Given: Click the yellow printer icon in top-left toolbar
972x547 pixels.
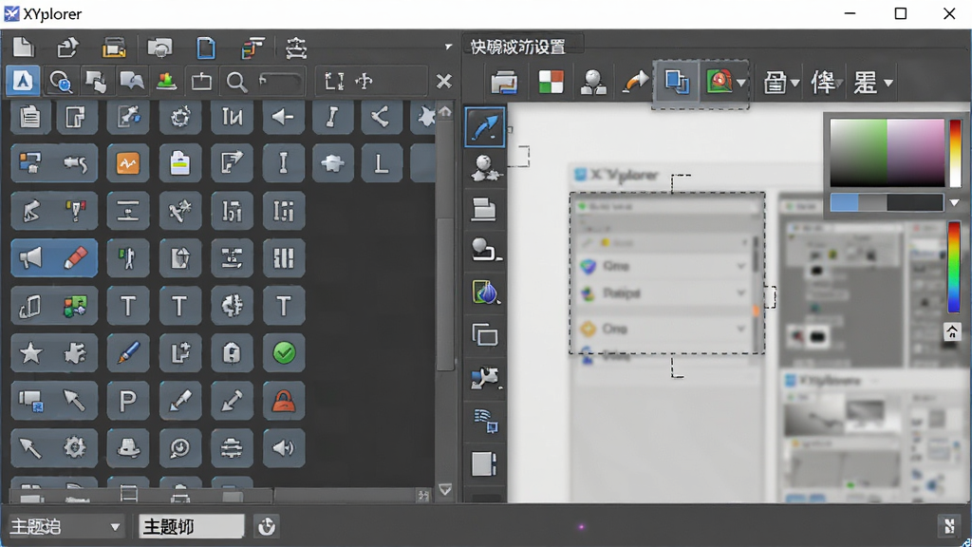Looking at the screenshot, I should 114,47.
